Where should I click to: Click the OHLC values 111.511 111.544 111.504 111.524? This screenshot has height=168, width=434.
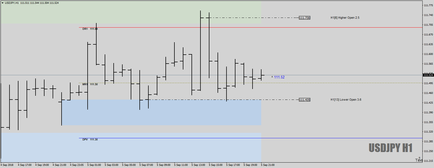pos(39,3)
